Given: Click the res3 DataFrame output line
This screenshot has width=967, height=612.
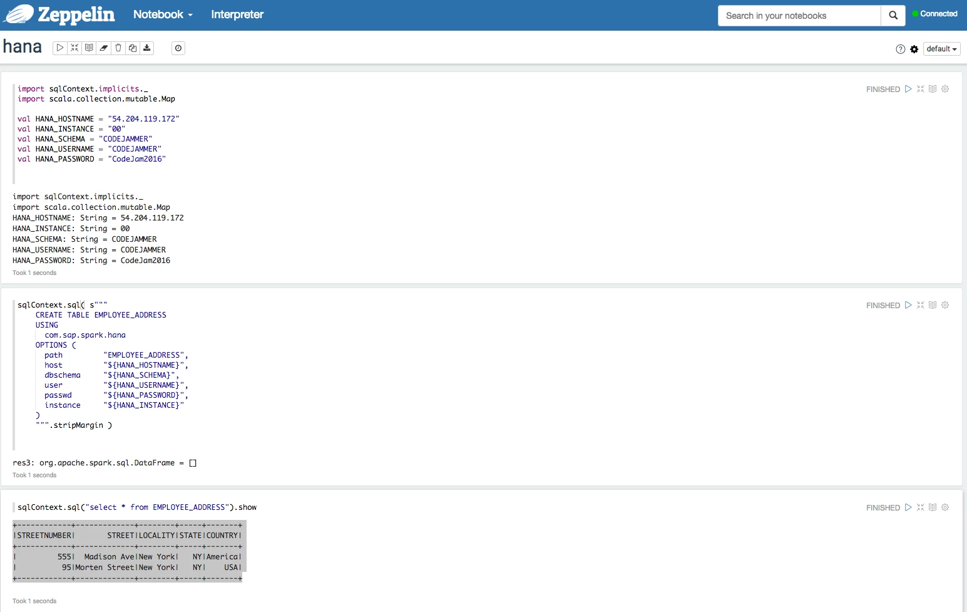Looking at the screenshot, I should 105,463.
